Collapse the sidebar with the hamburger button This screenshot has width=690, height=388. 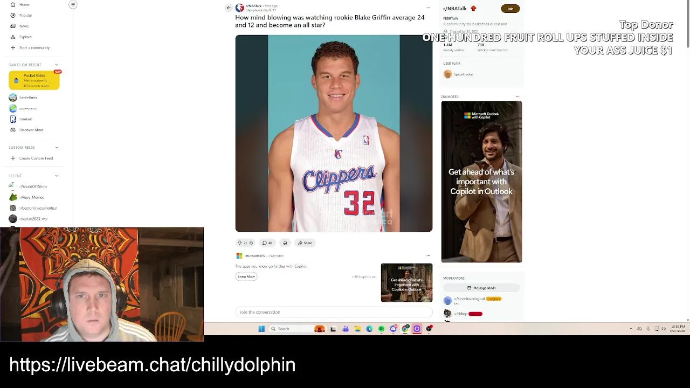[x=73, y=5]
